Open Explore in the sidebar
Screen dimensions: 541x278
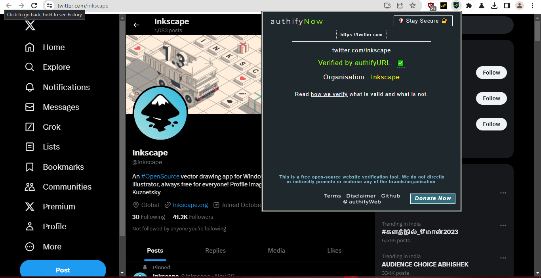48,67
